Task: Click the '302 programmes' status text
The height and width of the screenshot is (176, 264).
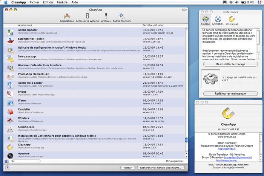Action: pos(174,161)
